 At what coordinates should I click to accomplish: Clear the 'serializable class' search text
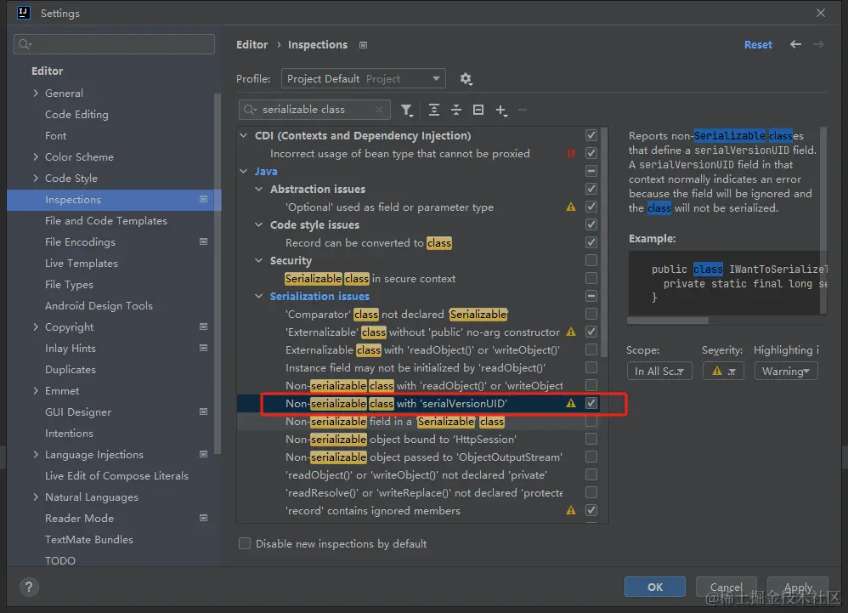tap(379, 110)
